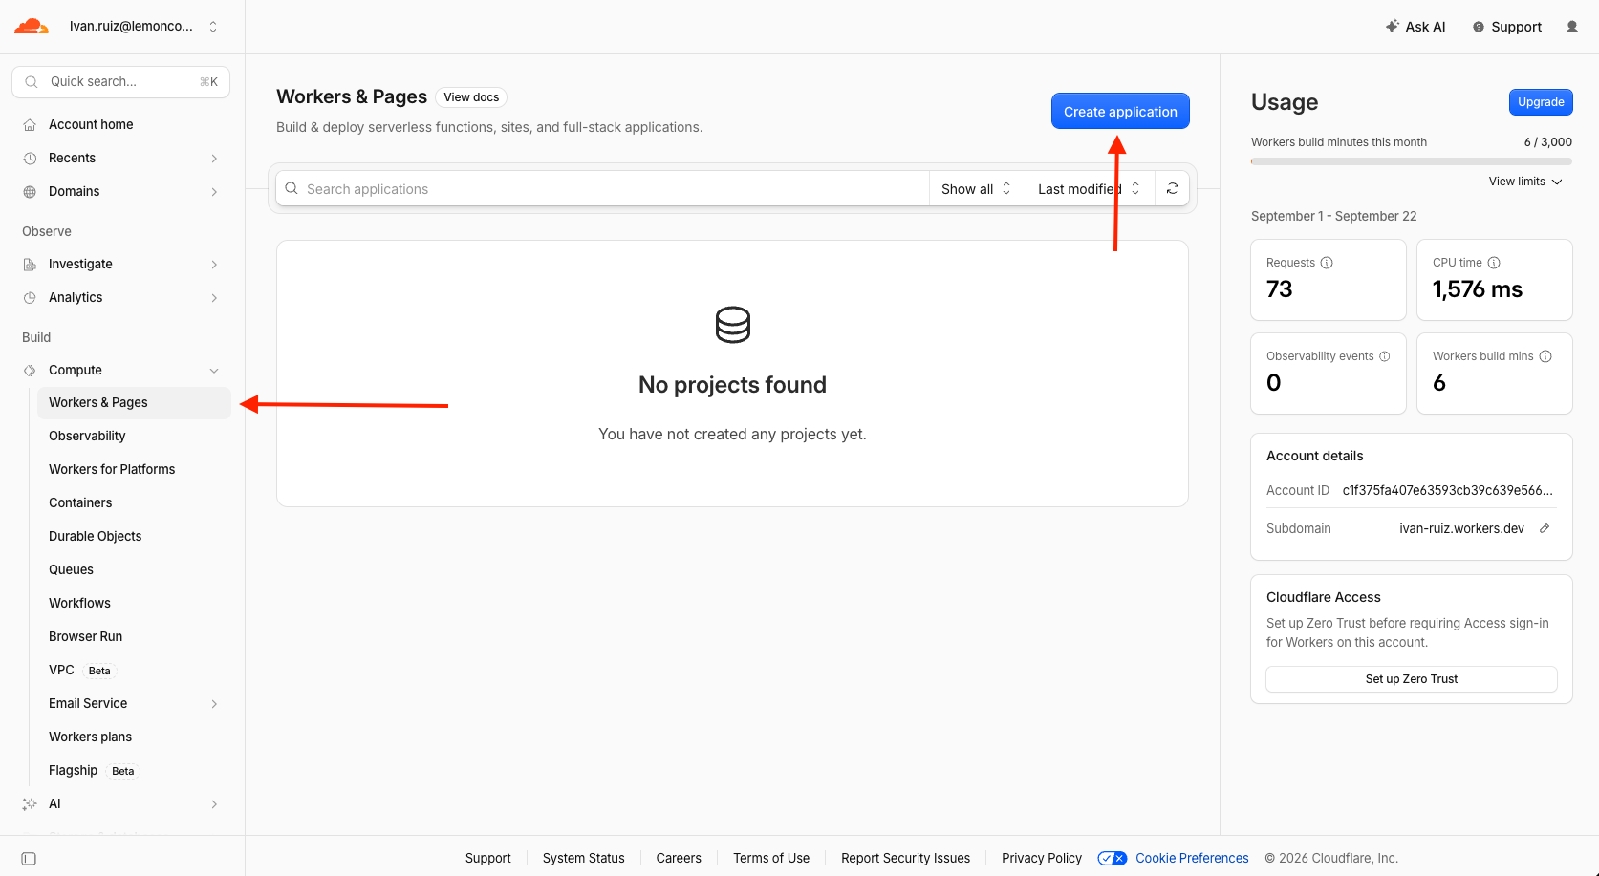Image resolution: width=1599 pixels, height=876 pixels.
Task: Click the Account home house icon
Action: pos(30,124)
